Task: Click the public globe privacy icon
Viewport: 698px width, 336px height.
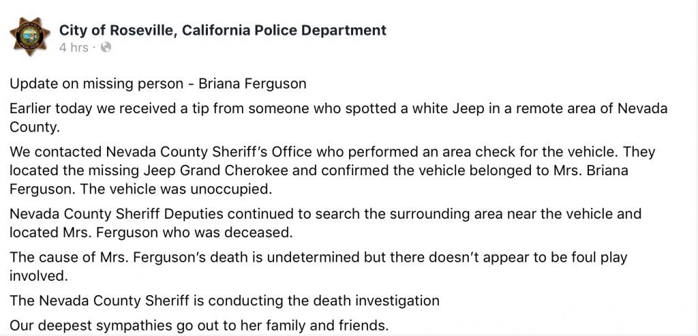Action: point(106,47)
